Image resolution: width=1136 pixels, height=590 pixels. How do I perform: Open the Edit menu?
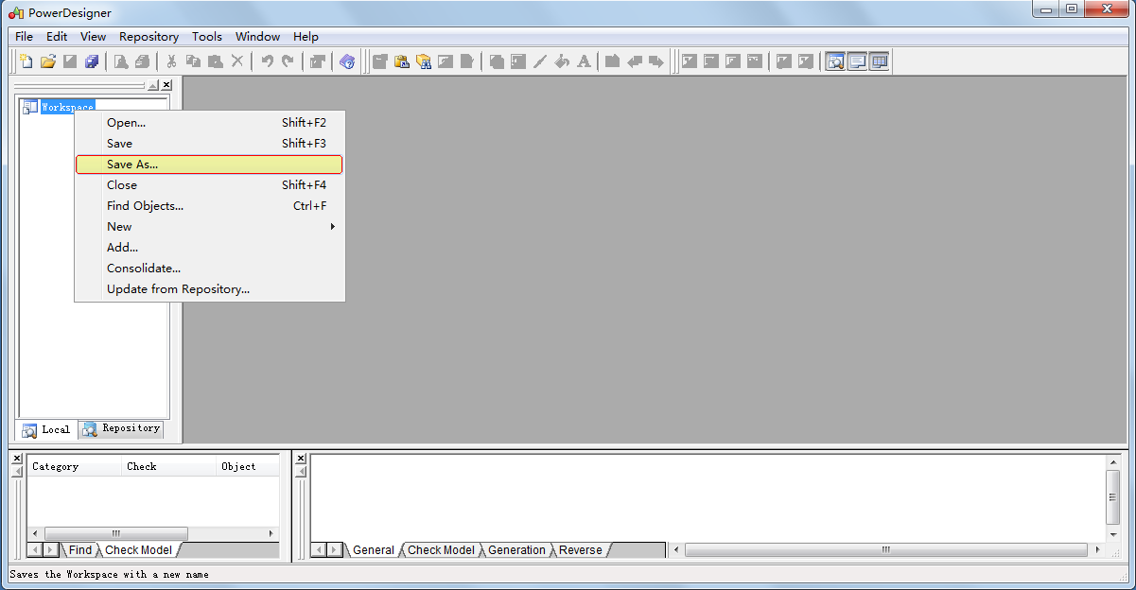coord(57,36)
